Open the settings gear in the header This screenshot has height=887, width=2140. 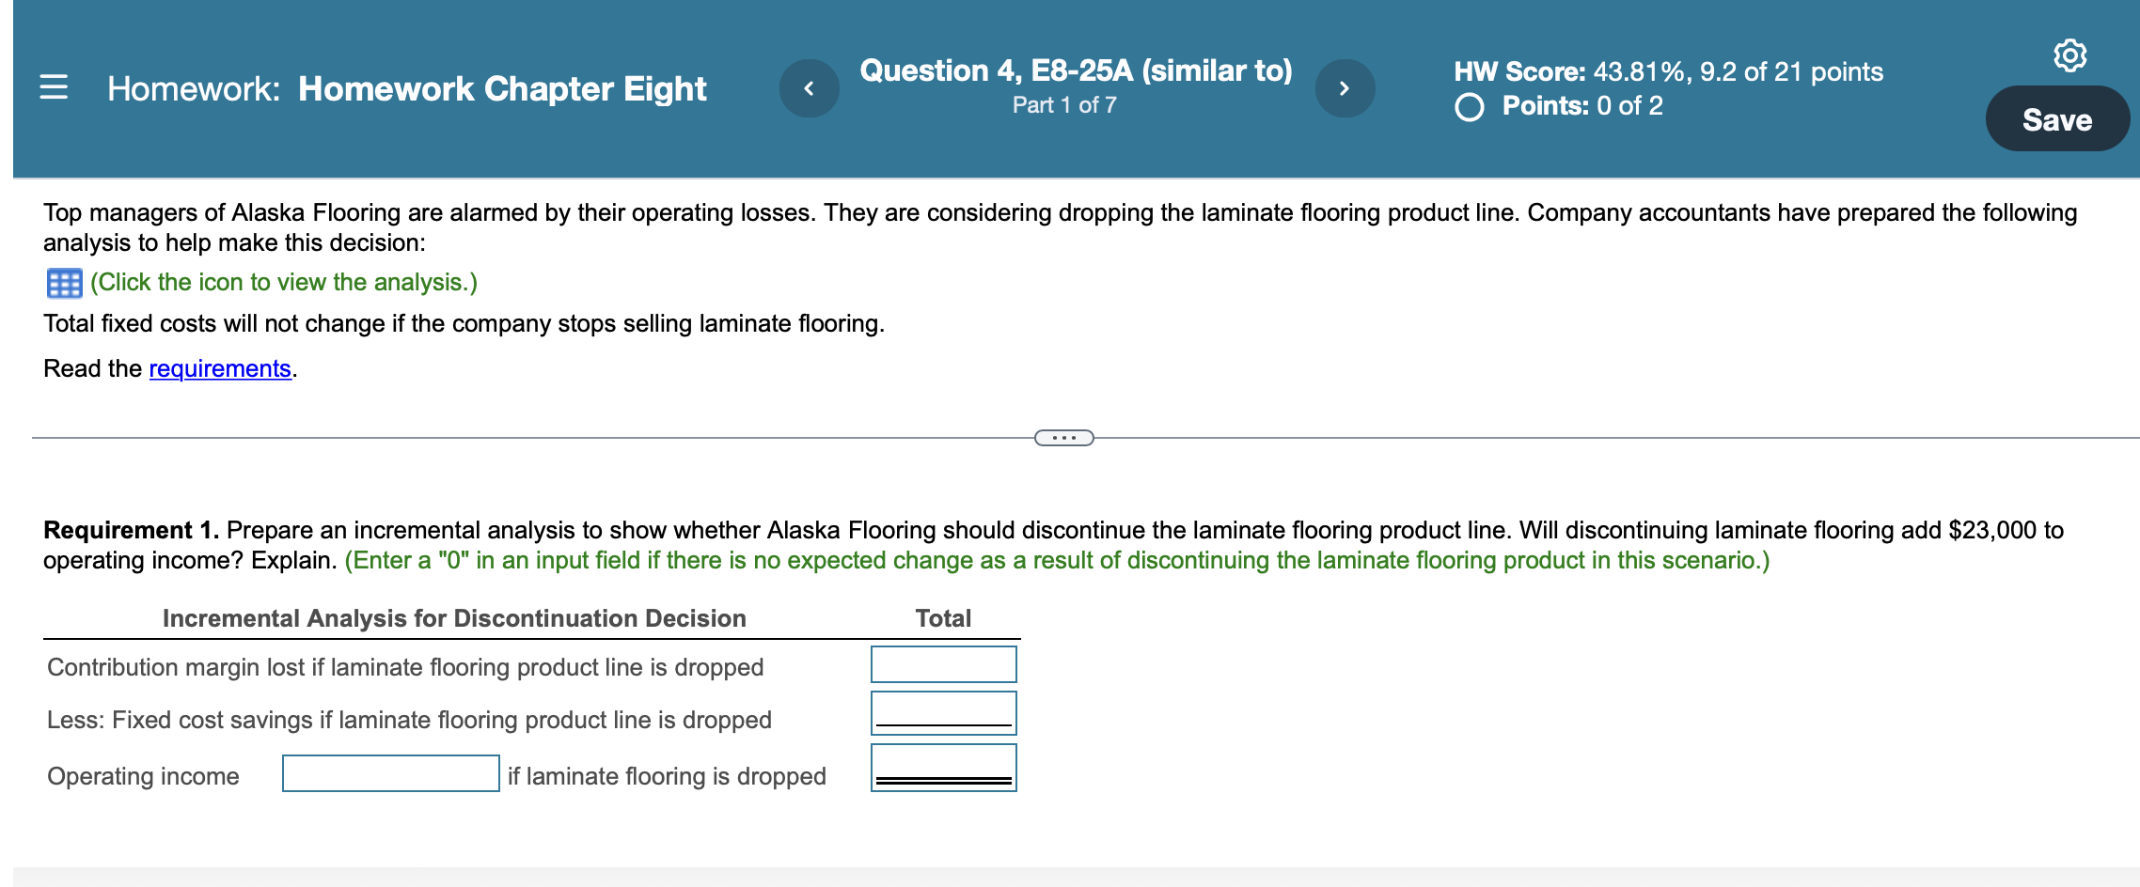click(x=2069, y=56)
